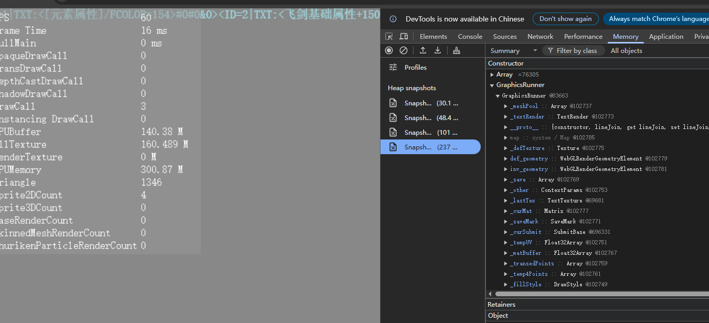
Task: Expand the _meshPool property
Action: (506, 106)
